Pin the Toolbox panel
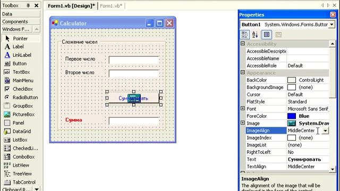Viewport: 340px width, 191px height. pos(28,5)
